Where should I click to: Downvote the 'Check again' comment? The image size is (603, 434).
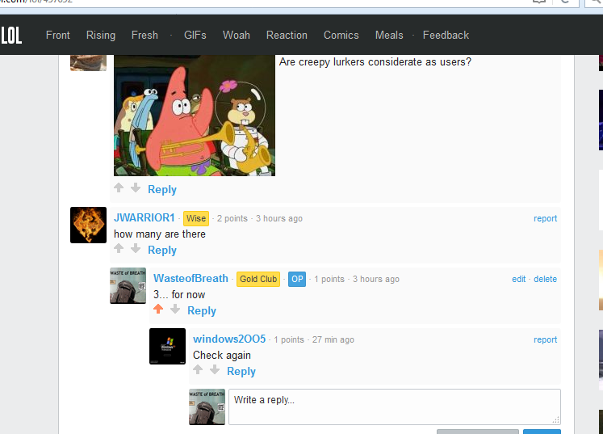215,369
